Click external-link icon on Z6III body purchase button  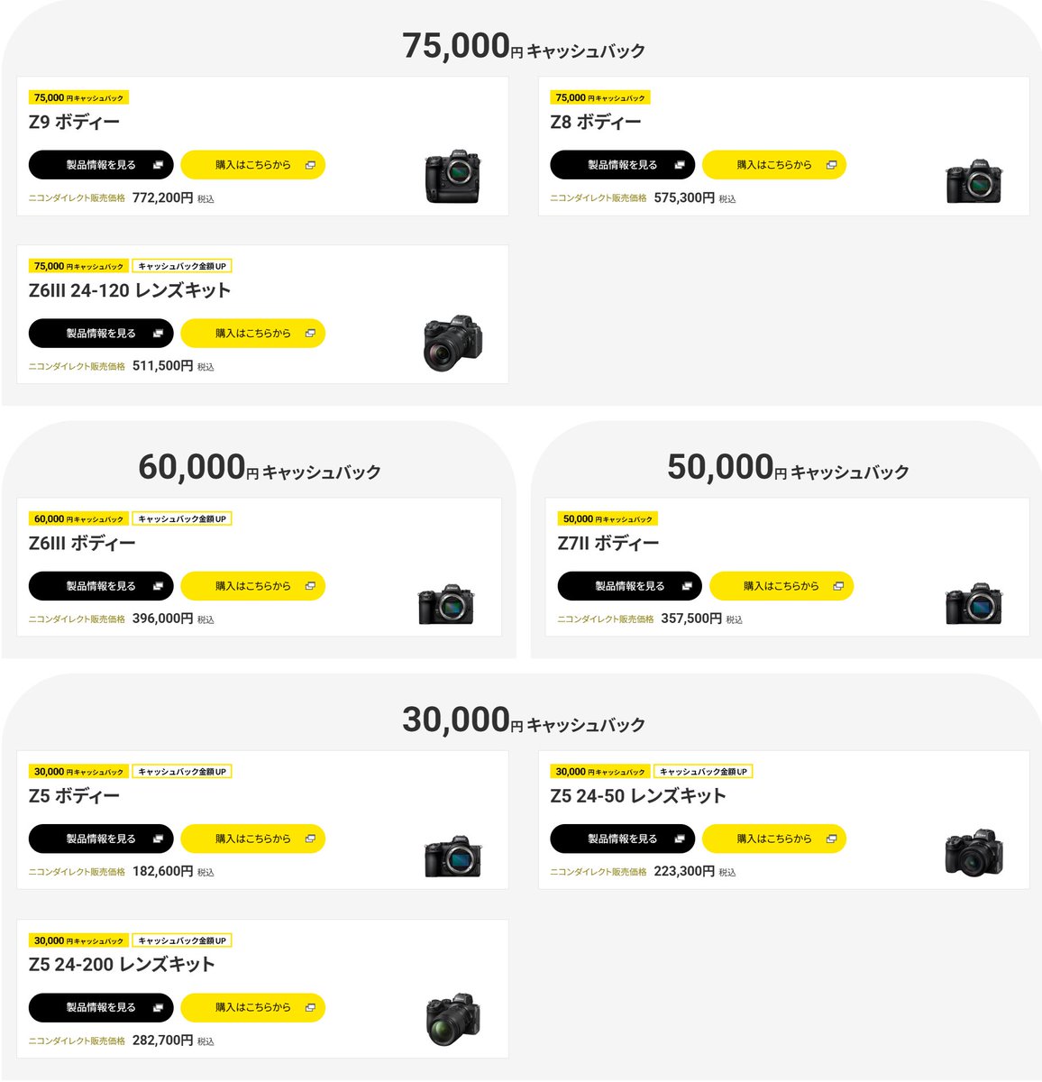(x=310, y=586)
